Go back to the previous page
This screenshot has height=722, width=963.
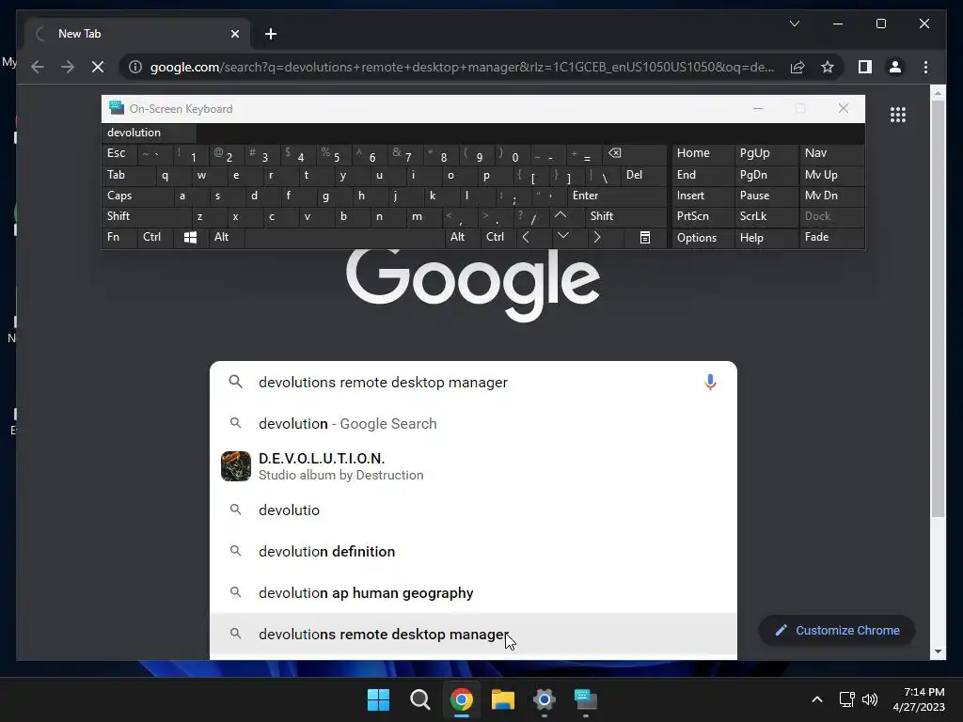pyautogui.click(x=38, y=67)
